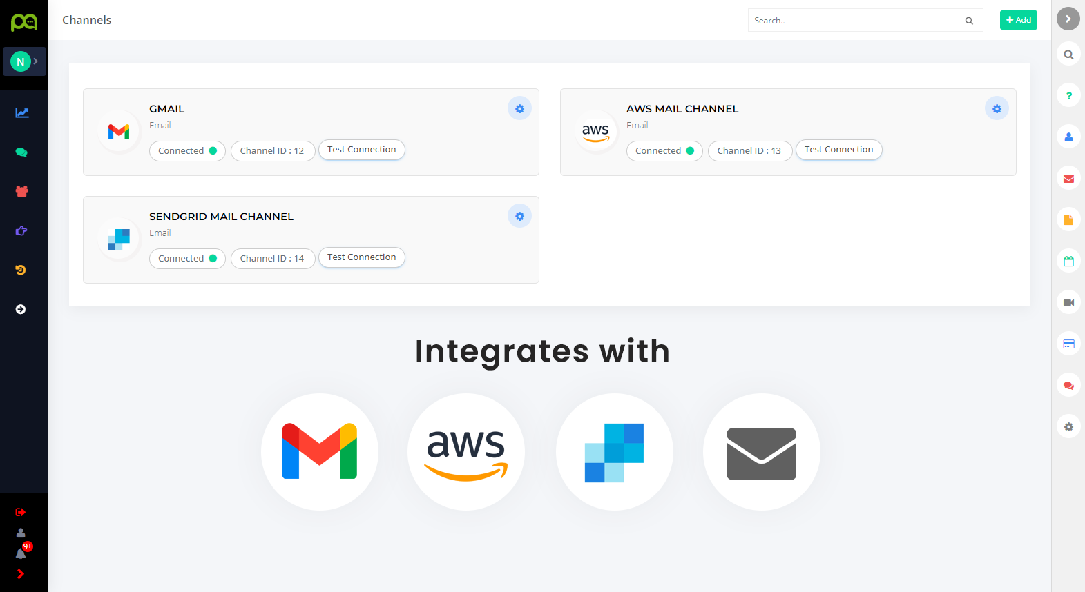The width and height of the screenshot is (1085, 592).
Task: Open settings gear for AWS MAIL CHANNEL
Action: (997, 108)
